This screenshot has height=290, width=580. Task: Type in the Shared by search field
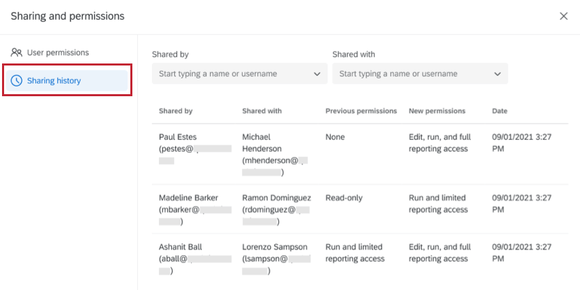(232, 74)
